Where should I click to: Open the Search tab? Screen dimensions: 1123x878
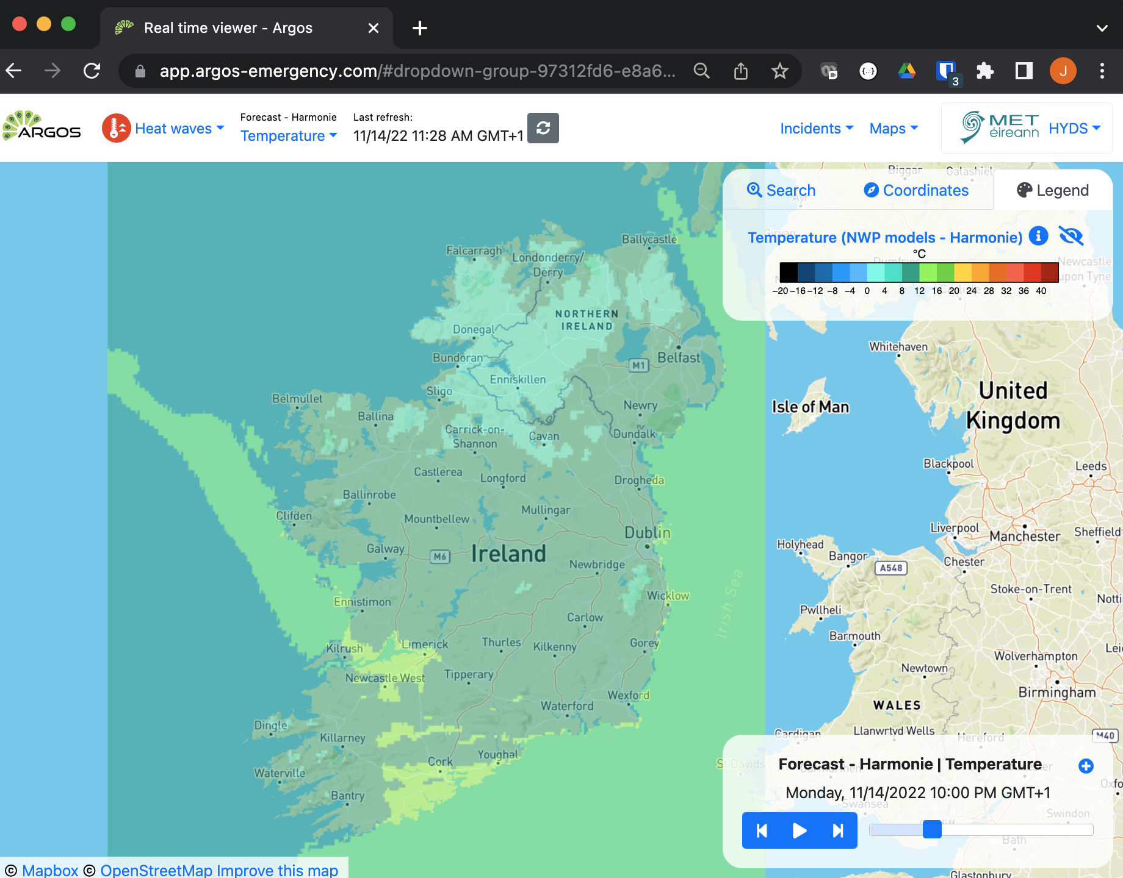coord(781,190)
